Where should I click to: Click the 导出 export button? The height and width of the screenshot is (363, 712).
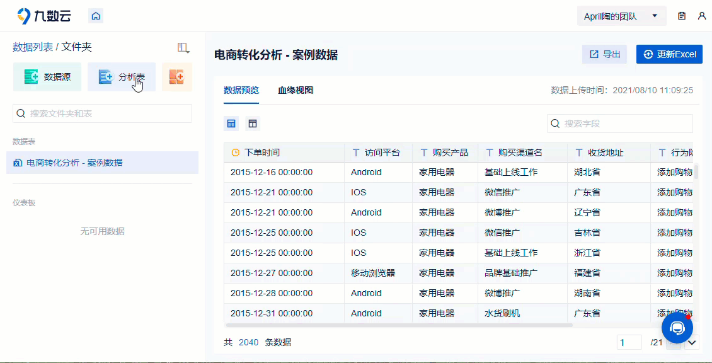click(x=605, y=54)
